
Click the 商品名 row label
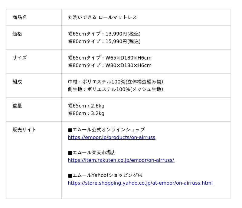tap(20, 18)
